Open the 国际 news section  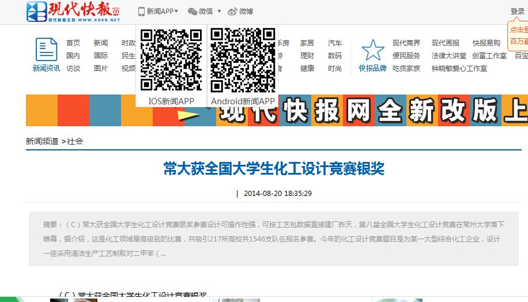pos(101,56)
